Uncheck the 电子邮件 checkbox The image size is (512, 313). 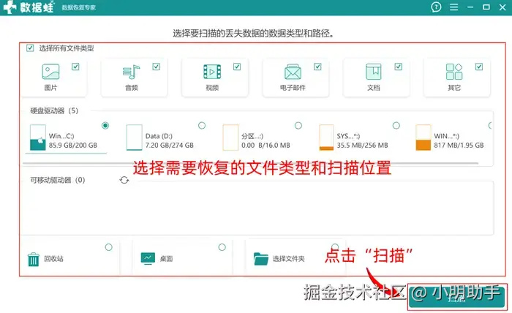click(x=317, y=67)
